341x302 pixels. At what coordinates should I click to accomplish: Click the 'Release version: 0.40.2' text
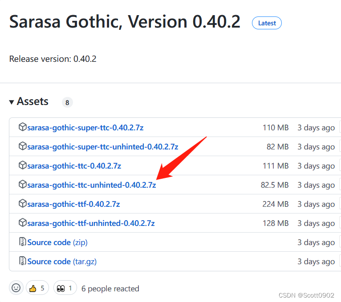pos(53,59)
